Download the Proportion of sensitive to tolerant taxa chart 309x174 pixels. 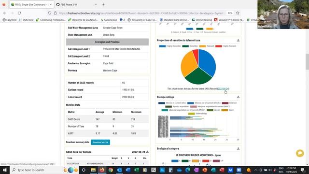click(238, 40)
